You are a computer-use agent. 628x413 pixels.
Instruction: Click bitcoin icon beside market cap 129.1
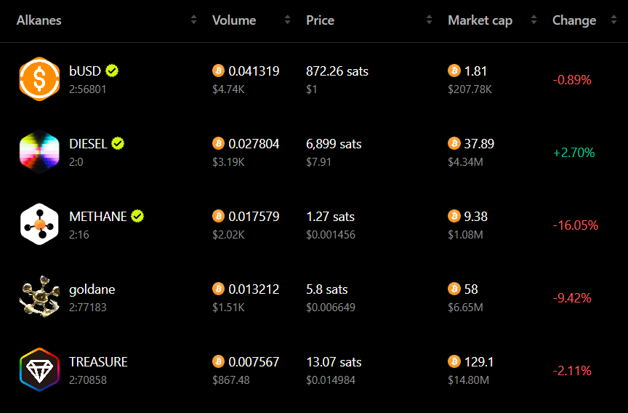tap(454, 361)
